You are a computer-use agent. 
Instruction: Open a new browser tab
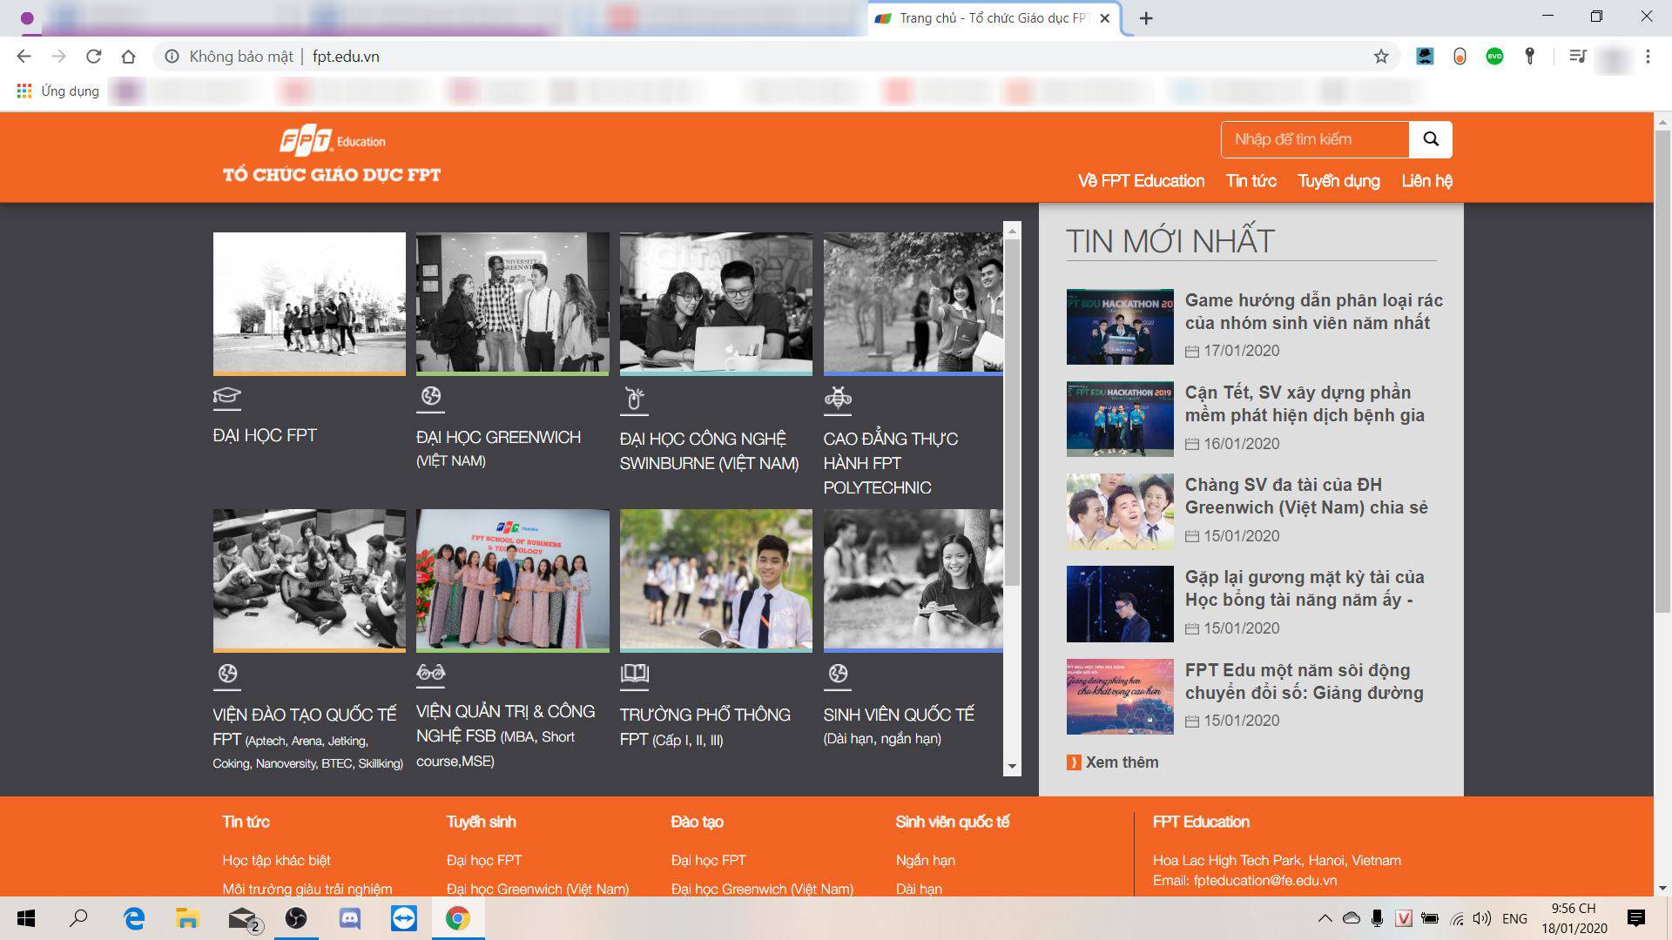[1146, 18]
